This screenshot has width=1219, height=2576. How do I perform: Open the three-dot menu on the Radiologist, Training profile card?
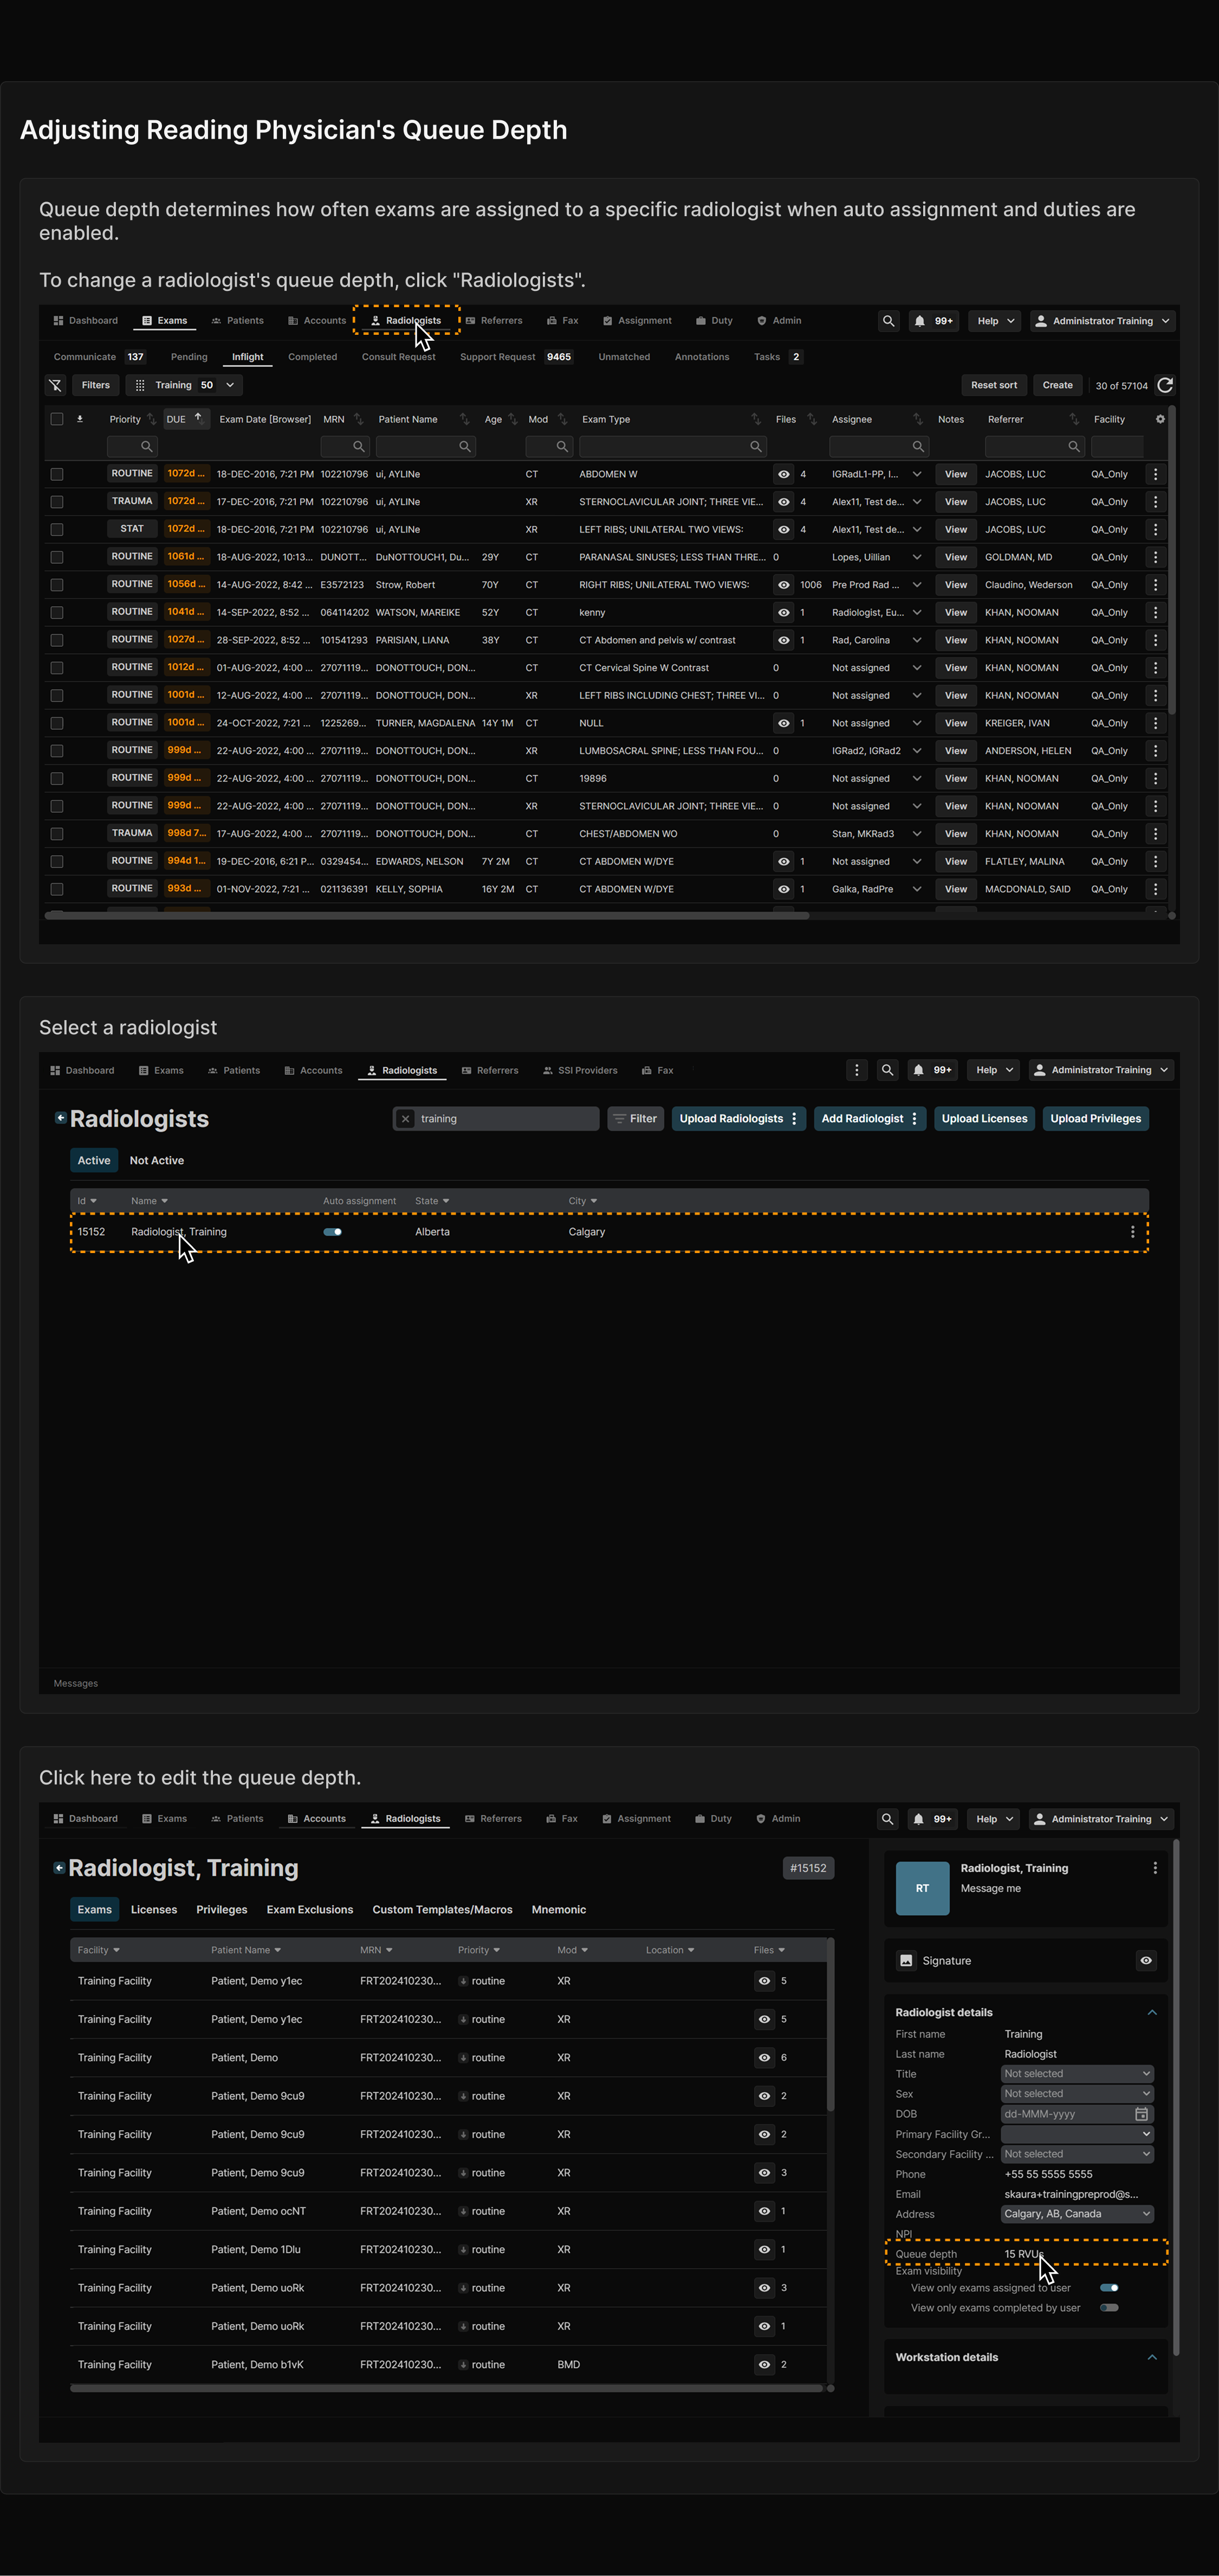click(1155, 1868)
